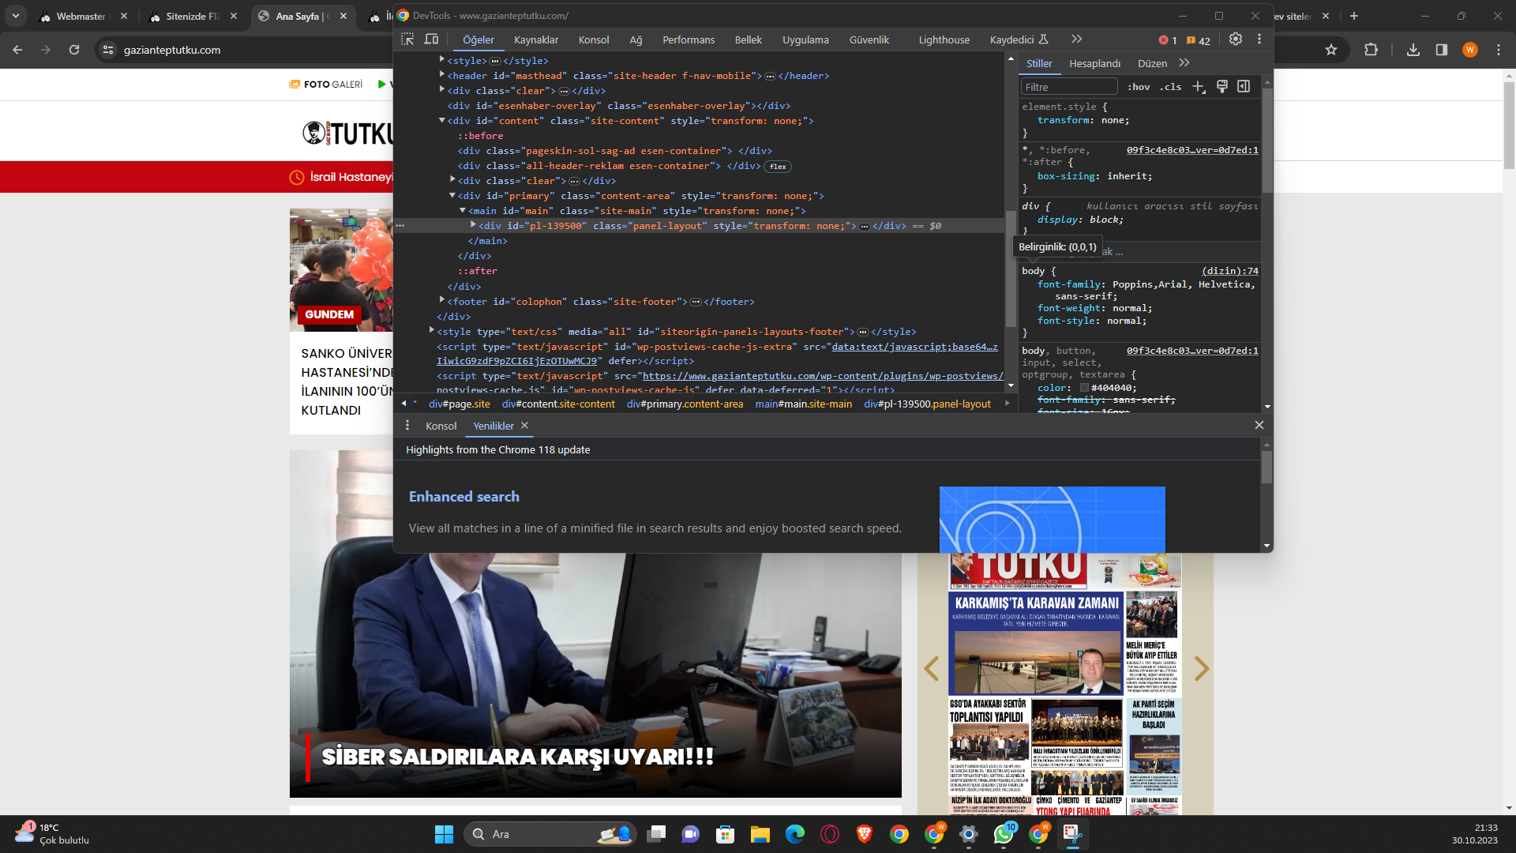Open the FOTO GALERİ link
Image resolution: width=1516 pixels, height=853 pixels.
coord(326,85)
